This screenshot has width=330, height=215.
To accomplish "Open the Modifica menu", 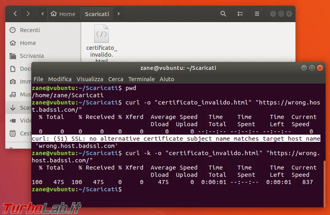I will tap(60, 79).
